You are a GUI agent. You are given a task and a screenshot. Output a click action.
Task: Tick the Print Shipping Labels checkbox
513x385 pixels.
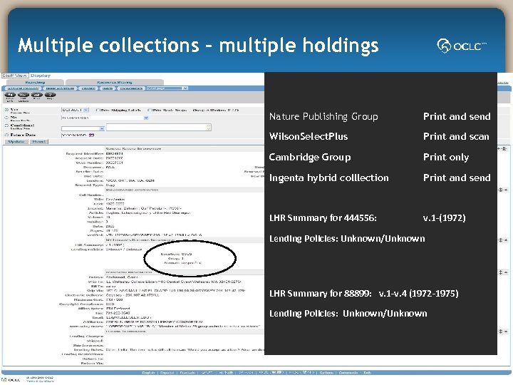point(98,110)
